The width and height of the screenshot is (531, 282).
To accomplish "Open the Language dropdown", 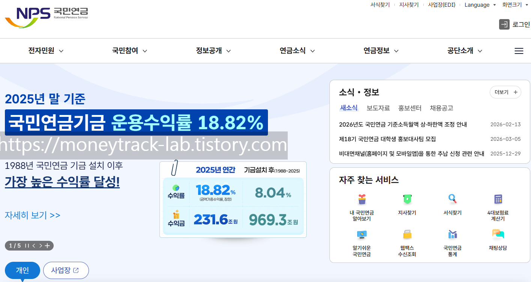I will [480, 5].
